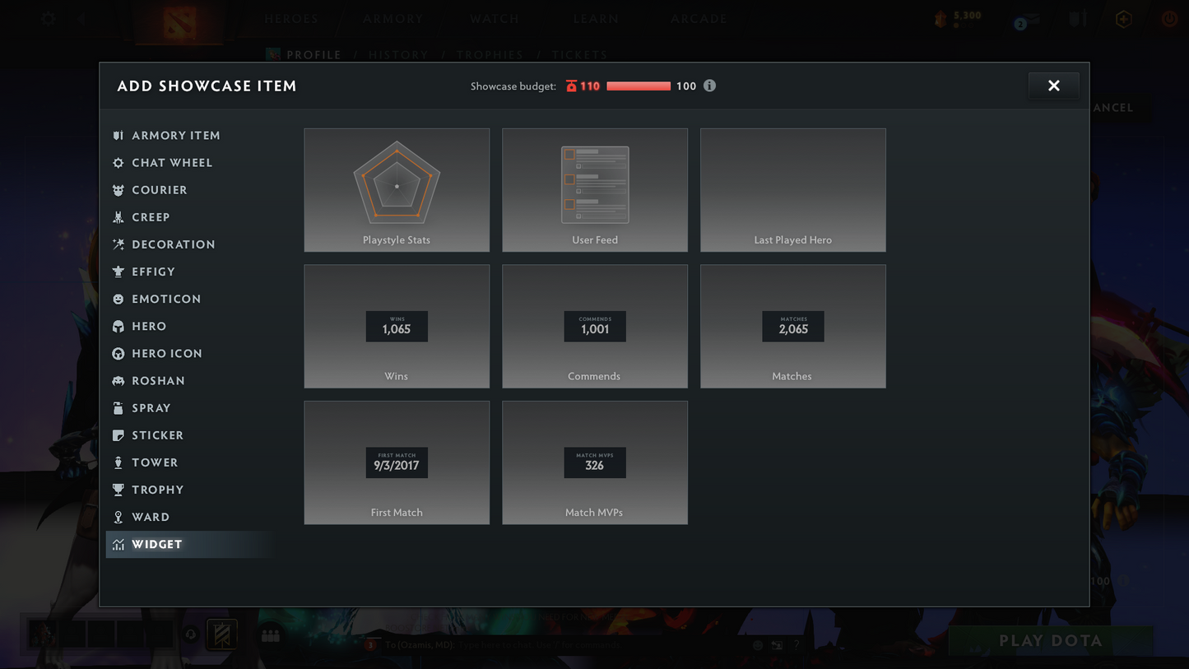Image resolution: width=1189 pixels, height=669 pixels.
Task: Add the Last Played Hero widget
Action: click(793, 190)
